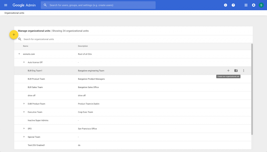Screen dimensions: 267x152
Task: Expand the Auto license Off unit
Action: coord(24,62)
